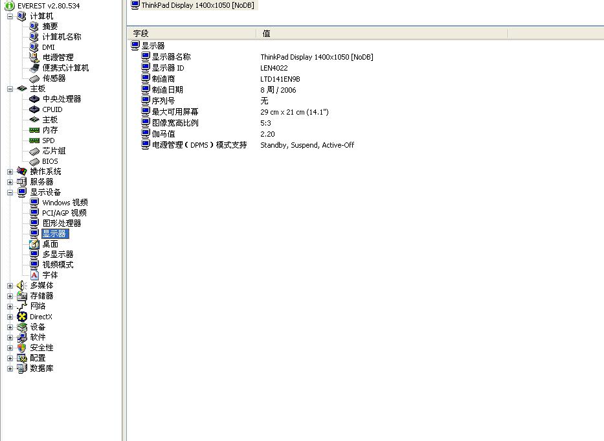The width and height of the screenshot is (604, 441).
Task: Click the DirectX icon in tree
Action: click(22, 317)
